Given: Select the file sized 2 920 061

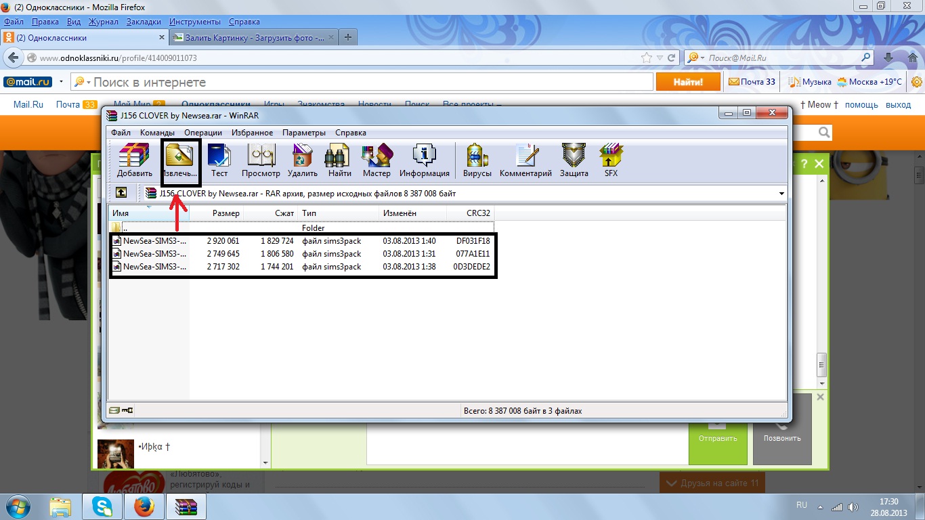Looking at the screenshot, I should (303, 241).
